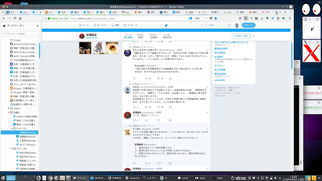Click the 90% zoom level indicator
The height and width of the screenshot is (181, 322).
[197, 18]
